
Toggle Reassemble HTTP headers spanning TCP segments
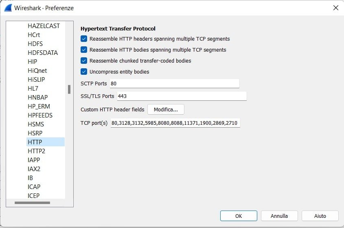point(84,39)
